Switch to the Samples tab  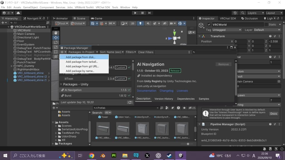[204, 99]
